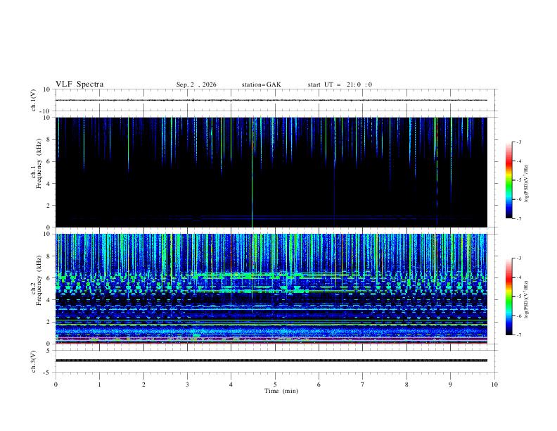557x431 pixels.
Task: Click the start UT 21:0:0 label
Action: 340,85
